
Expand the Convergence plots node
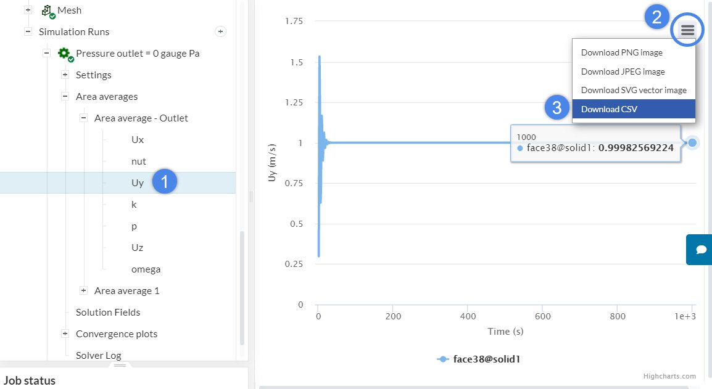coord(65,334)
